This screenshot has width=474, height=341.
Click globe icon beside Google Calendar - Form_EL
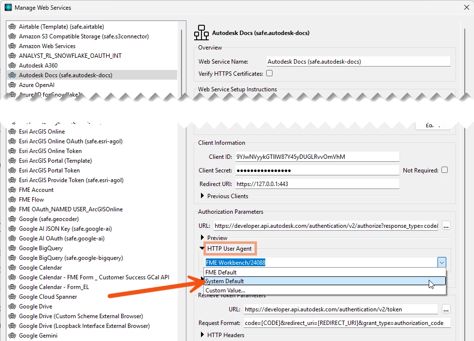pos(12,287)
